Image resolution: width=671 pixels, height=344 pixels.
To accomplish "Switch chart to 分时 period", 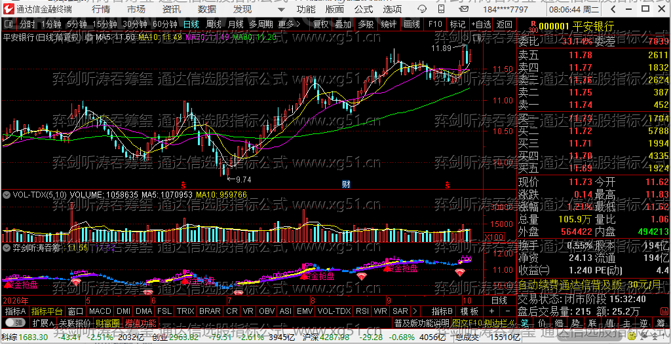I will click(28, 24).
